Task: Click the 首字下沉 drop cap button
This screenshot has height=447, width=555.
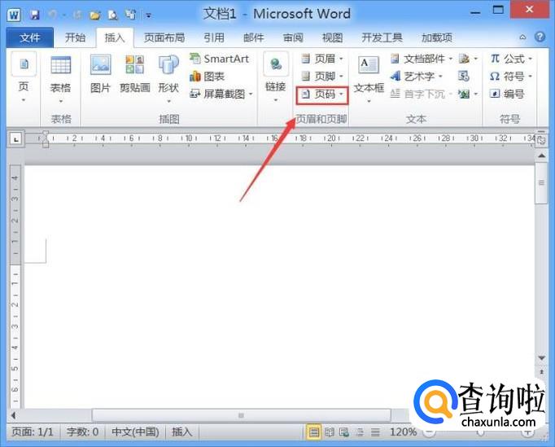Action: pyautogui.click(x=422, y=94)
